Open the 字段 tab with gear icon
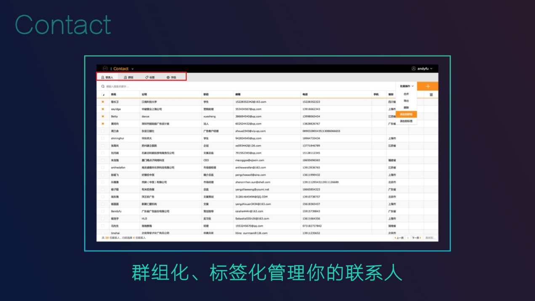The height and width of the screenshot is (301, 535). coord(171,77)
